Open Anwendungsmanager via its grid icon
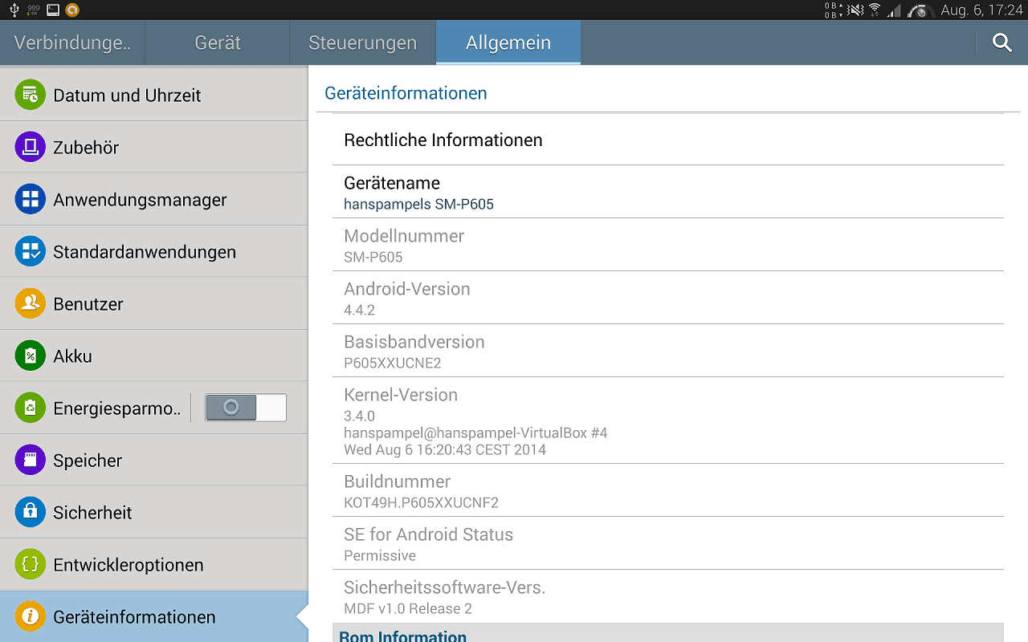The image size is (1028, 642). (x=31, y=199)
